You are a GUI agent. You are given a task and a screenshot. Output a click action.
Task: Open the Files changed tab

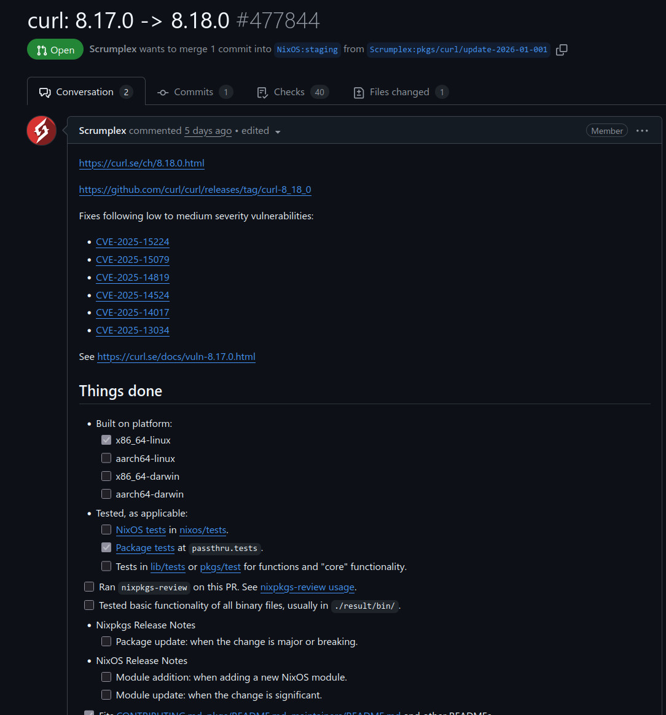pyautogui.click(x=401, y=92)
